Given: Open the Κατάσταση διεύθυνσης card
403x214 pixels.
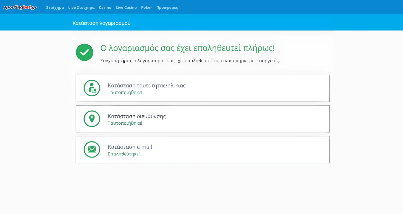Looking at the screenshot, I should pos(203,119).
